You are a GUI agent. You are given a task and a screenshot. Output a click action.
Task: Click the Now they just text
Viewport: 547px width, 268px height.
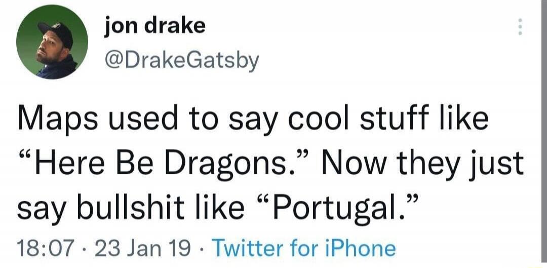pos(423,164)
